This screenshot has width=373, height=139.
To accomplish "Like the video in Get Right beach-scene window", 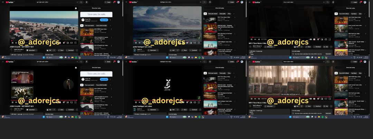I will 49,50.
